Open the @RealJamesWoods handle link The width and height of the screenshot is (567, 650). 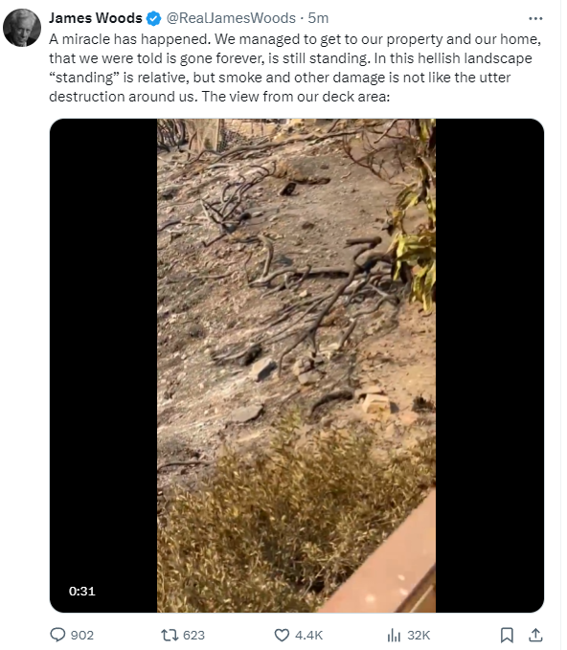tap(231, 18)
